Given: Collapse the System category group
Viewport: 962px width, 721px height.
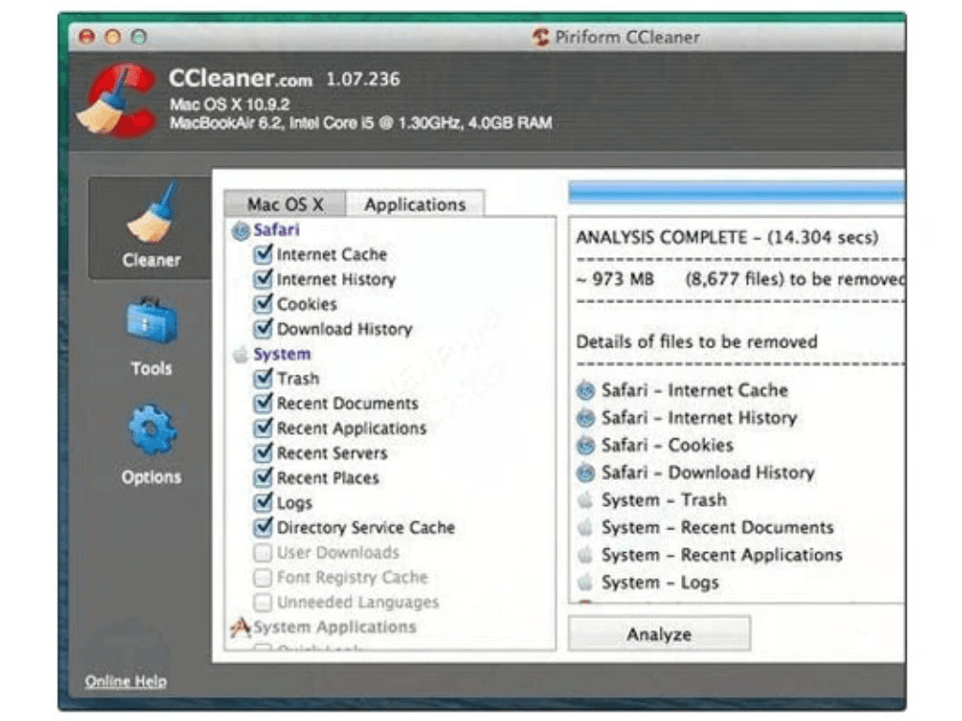Looking at the screenshot, I should coord(282,355).
